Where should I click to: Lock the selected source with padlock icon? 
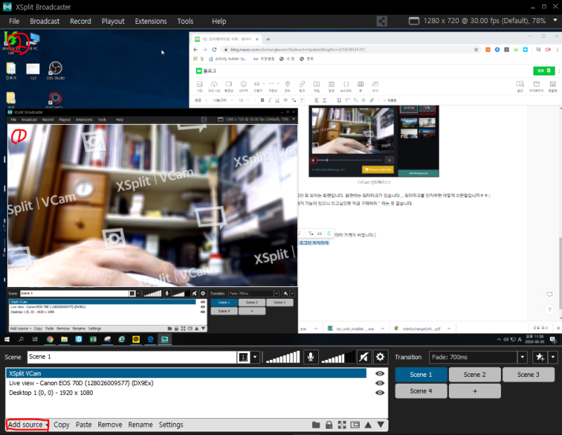tap(329, 425)
